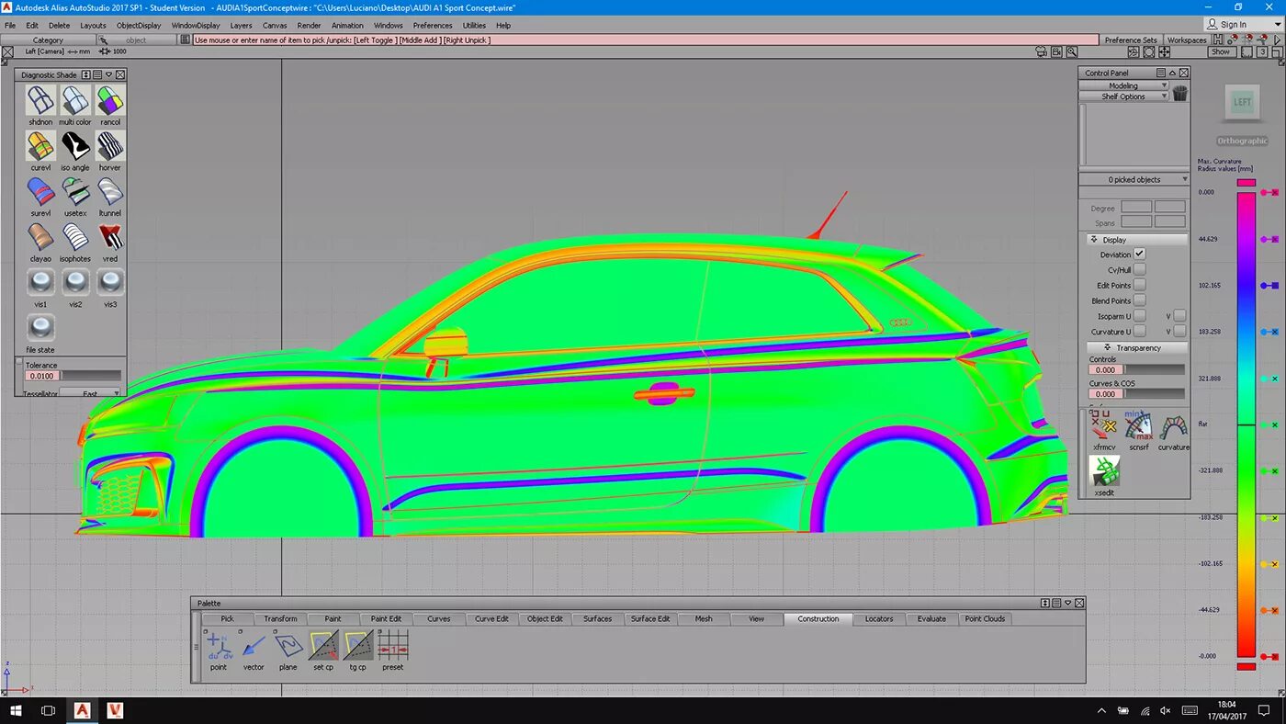
Task: Apply the vis3 visual shade sphere
Action: [110, 282]
